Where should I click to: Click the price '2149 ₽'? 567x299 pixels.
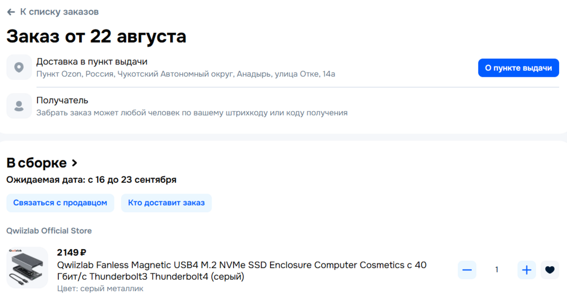(72, 252)
